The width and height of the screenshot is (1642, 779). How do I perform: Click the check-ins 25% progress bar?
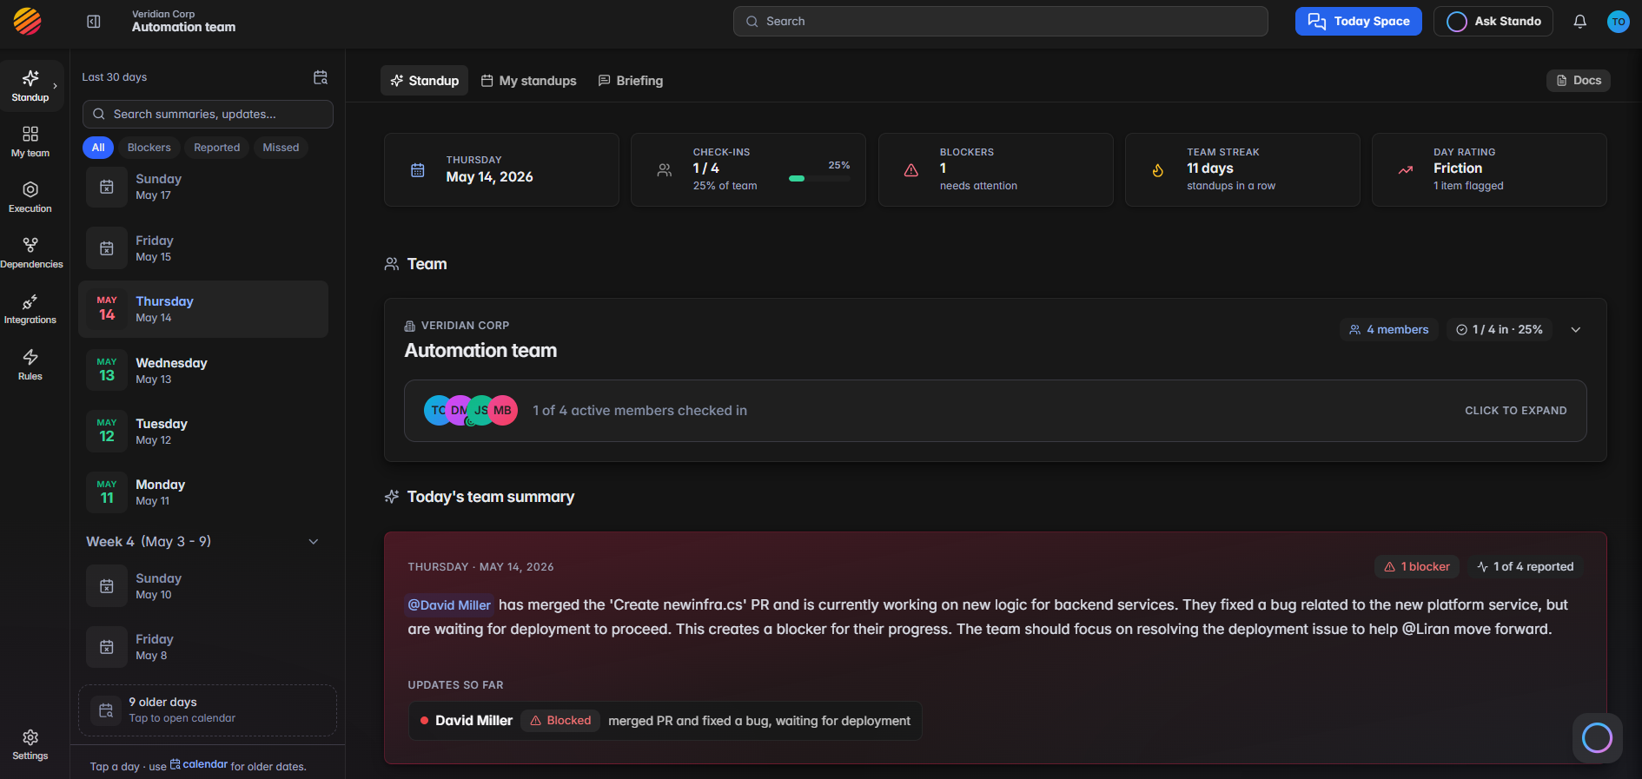[x=819, y=179]
